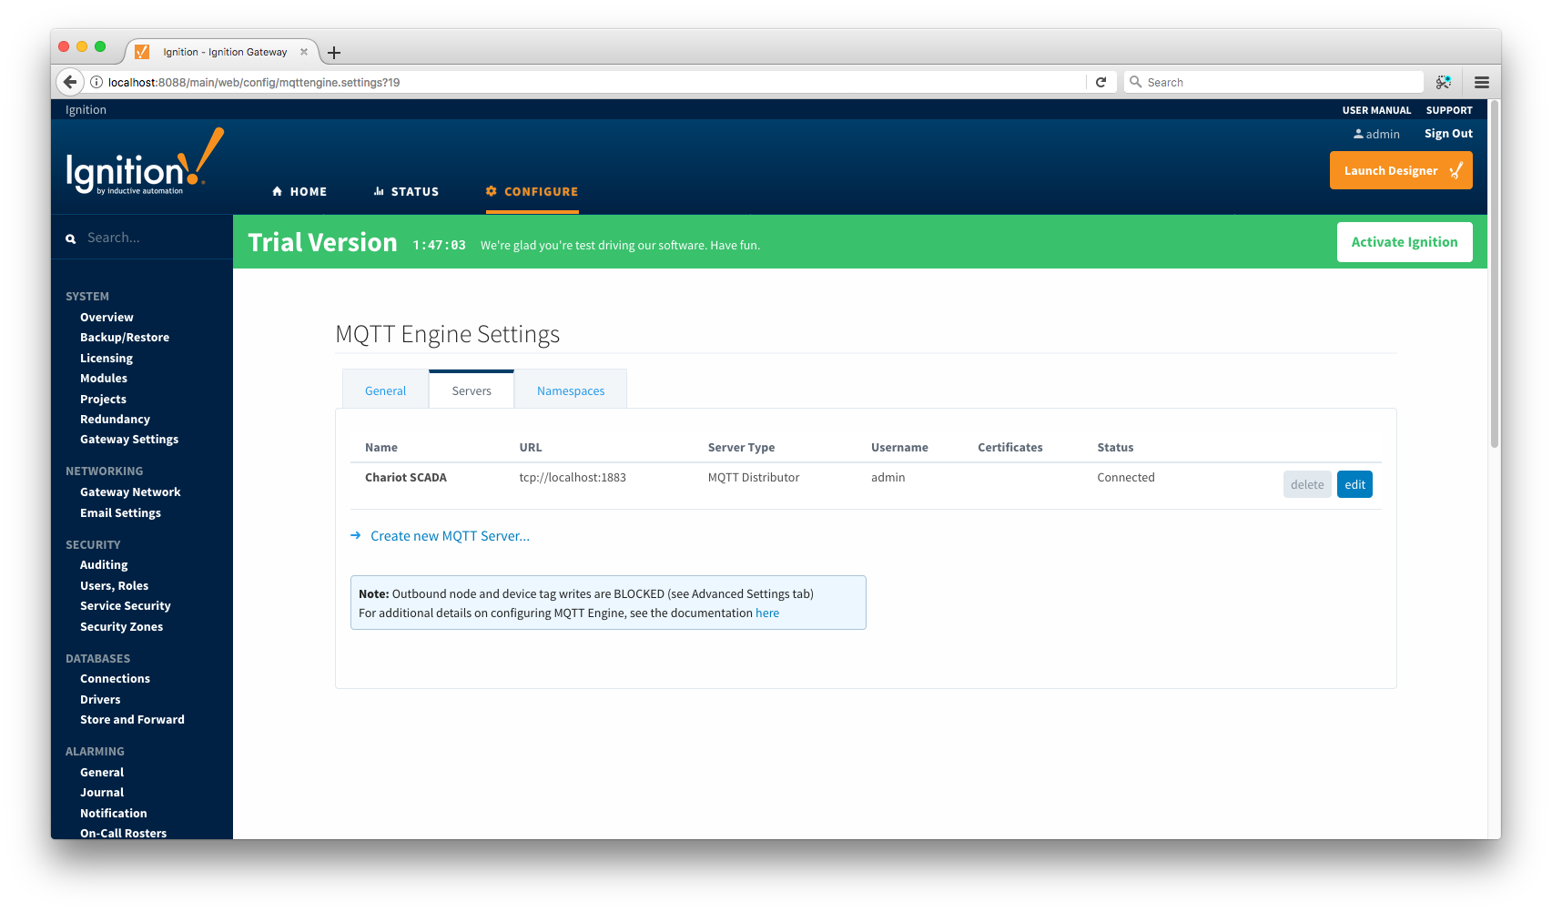Image resolution: width=1552 pixels, height=912 pixels.
Task: Open a new browser tab with plus
Action: point(334,53)
